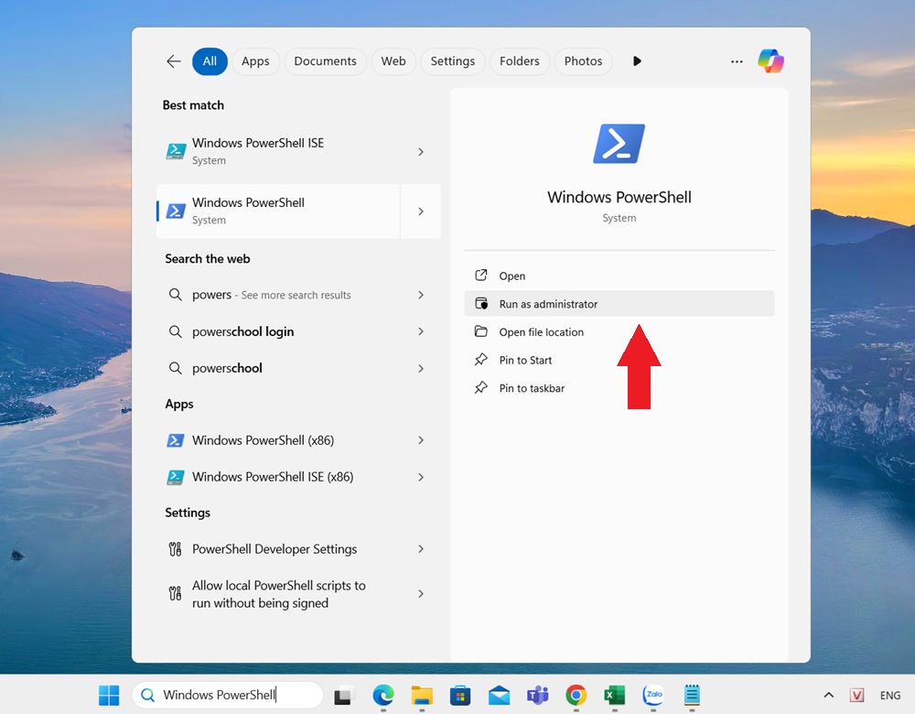Screen dimensions: 915x714
Task: Select the Windows PowerShell (x86) app result
Action: coord(278,440)
